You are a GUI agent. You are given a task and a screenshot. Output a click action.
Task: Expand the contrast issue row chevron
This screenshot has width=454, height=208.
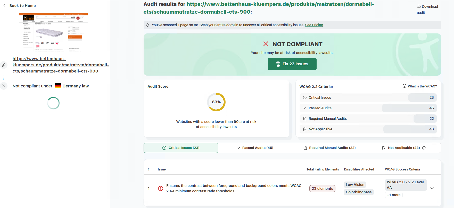click(432, 188)
